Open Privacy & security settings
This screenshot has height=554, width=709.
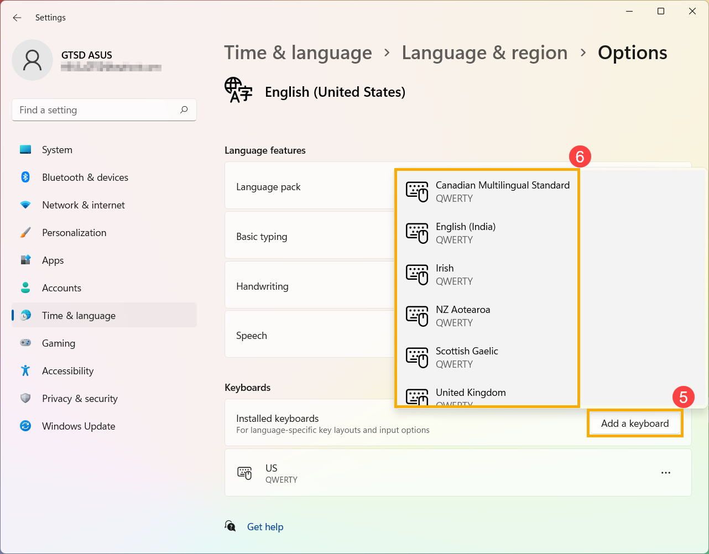(x=80, y=399)
